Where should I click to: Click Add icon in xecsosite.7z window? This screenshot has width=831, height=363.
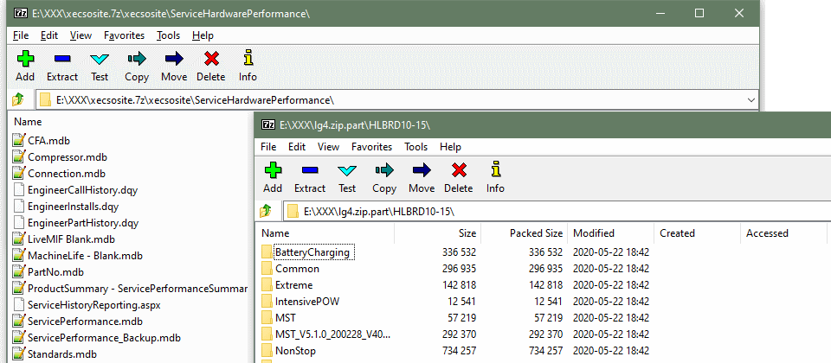(25, 58)
